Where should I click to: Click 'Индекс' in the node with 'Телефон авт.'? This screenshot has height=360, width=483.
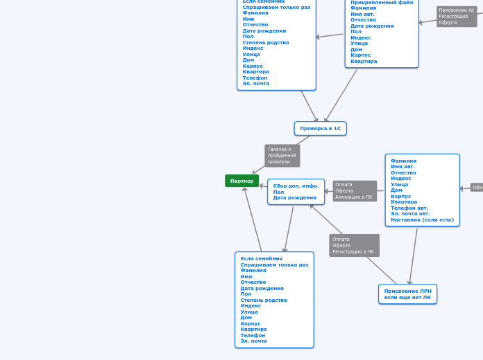tap(400, 179)
